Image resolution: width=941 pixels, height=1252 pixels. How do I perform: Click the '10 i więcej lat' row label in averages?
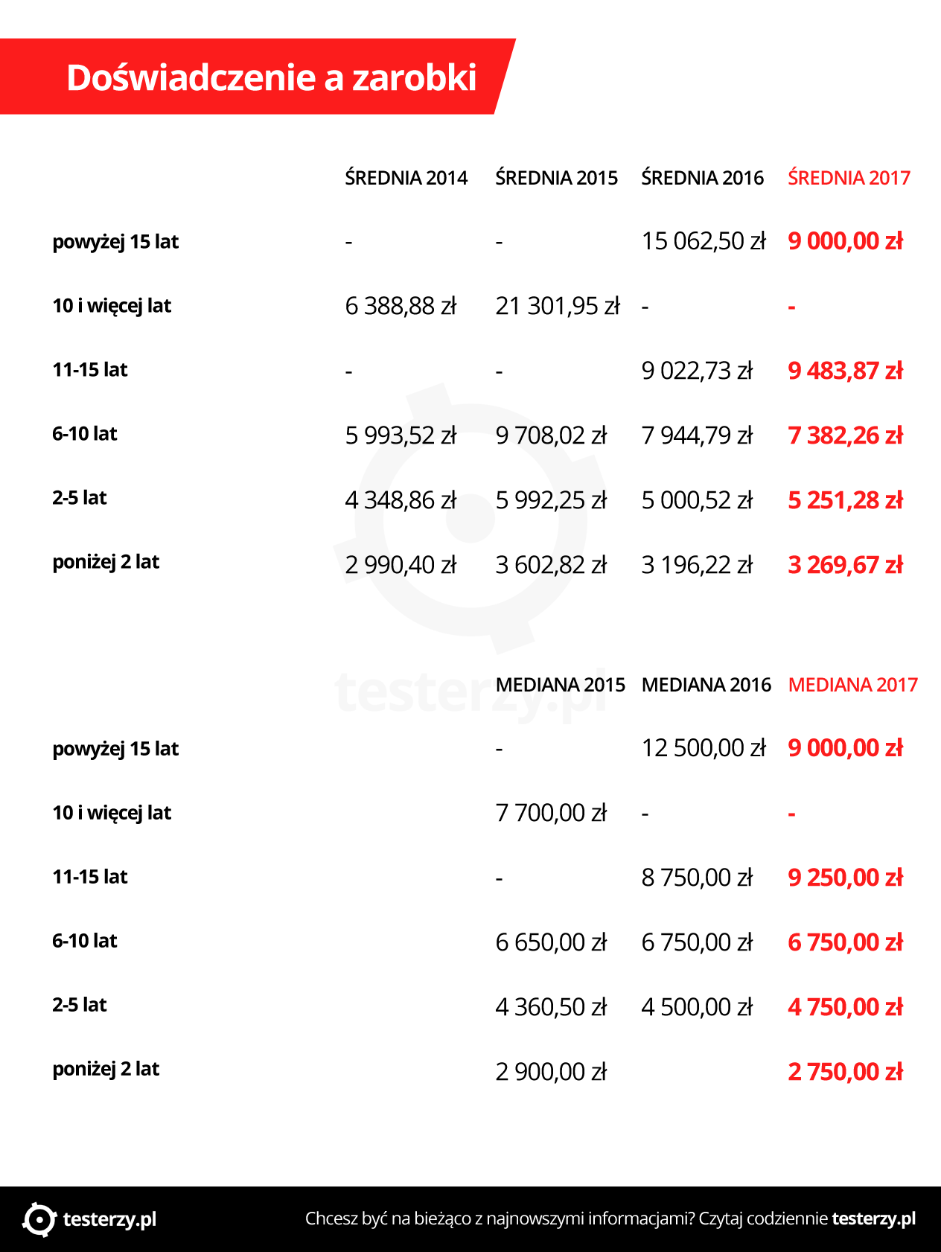click(x=112, y=306)
